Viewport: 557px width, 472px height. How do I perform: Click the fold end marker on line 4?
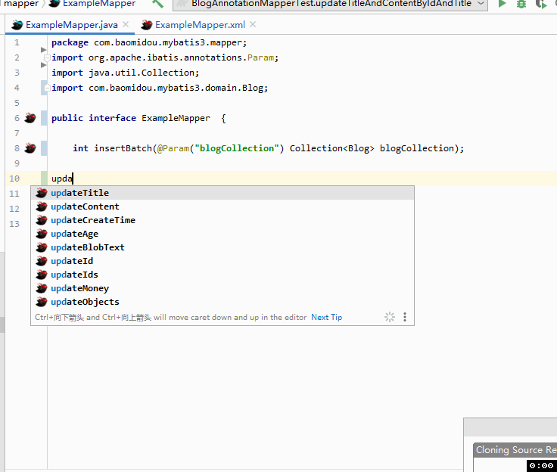tap(46, 88)
